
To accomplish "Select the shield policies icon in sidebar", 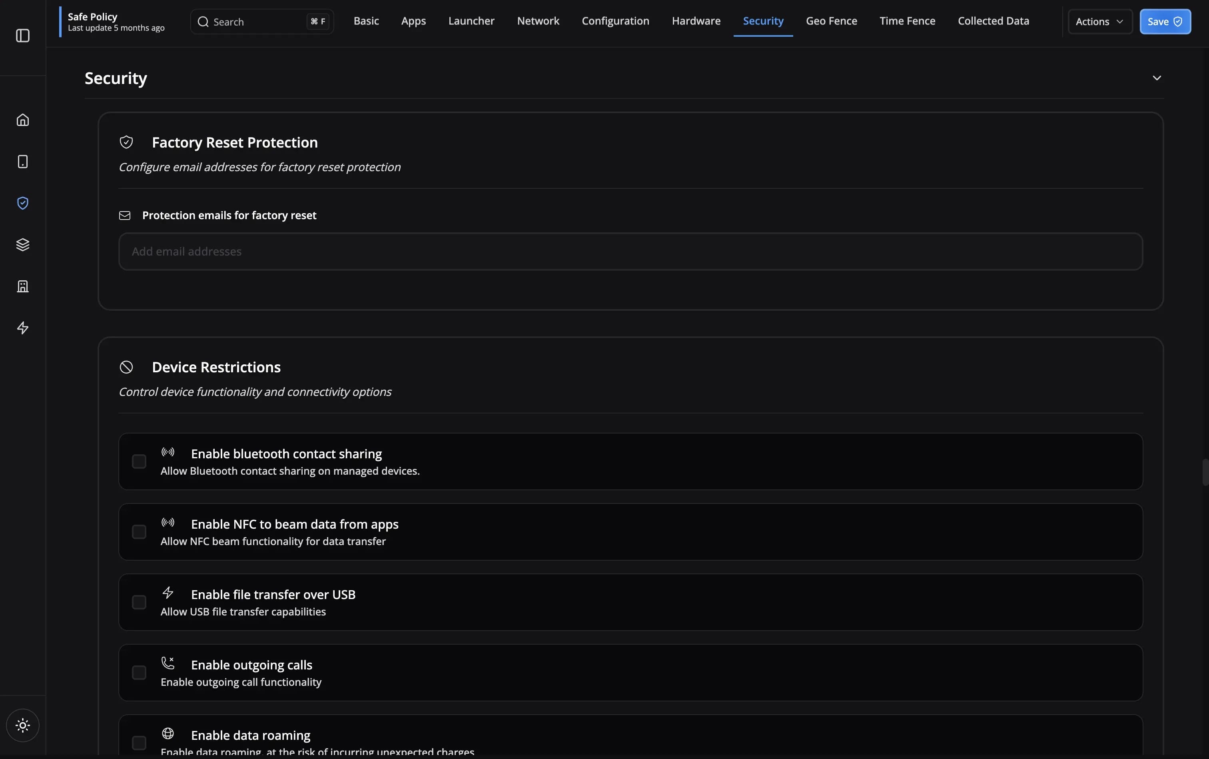I will [22, 203].
